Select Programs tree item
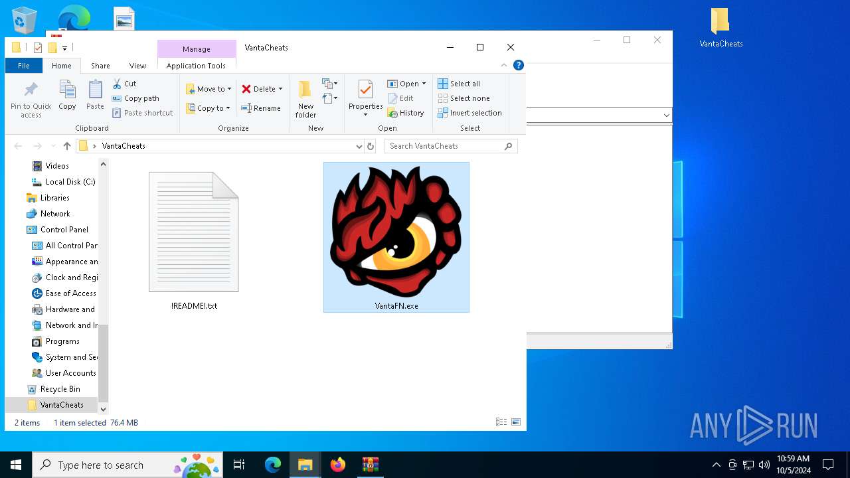The height and width of the screenshot is (478, 850). [62, 341]
